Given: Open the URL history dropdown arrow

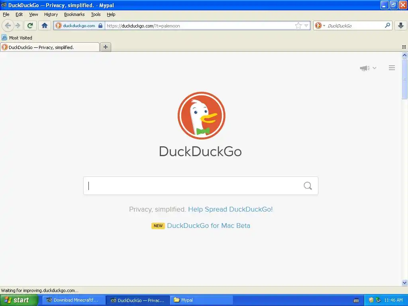Looking at the screenshot, I should (x=306, y=25).
